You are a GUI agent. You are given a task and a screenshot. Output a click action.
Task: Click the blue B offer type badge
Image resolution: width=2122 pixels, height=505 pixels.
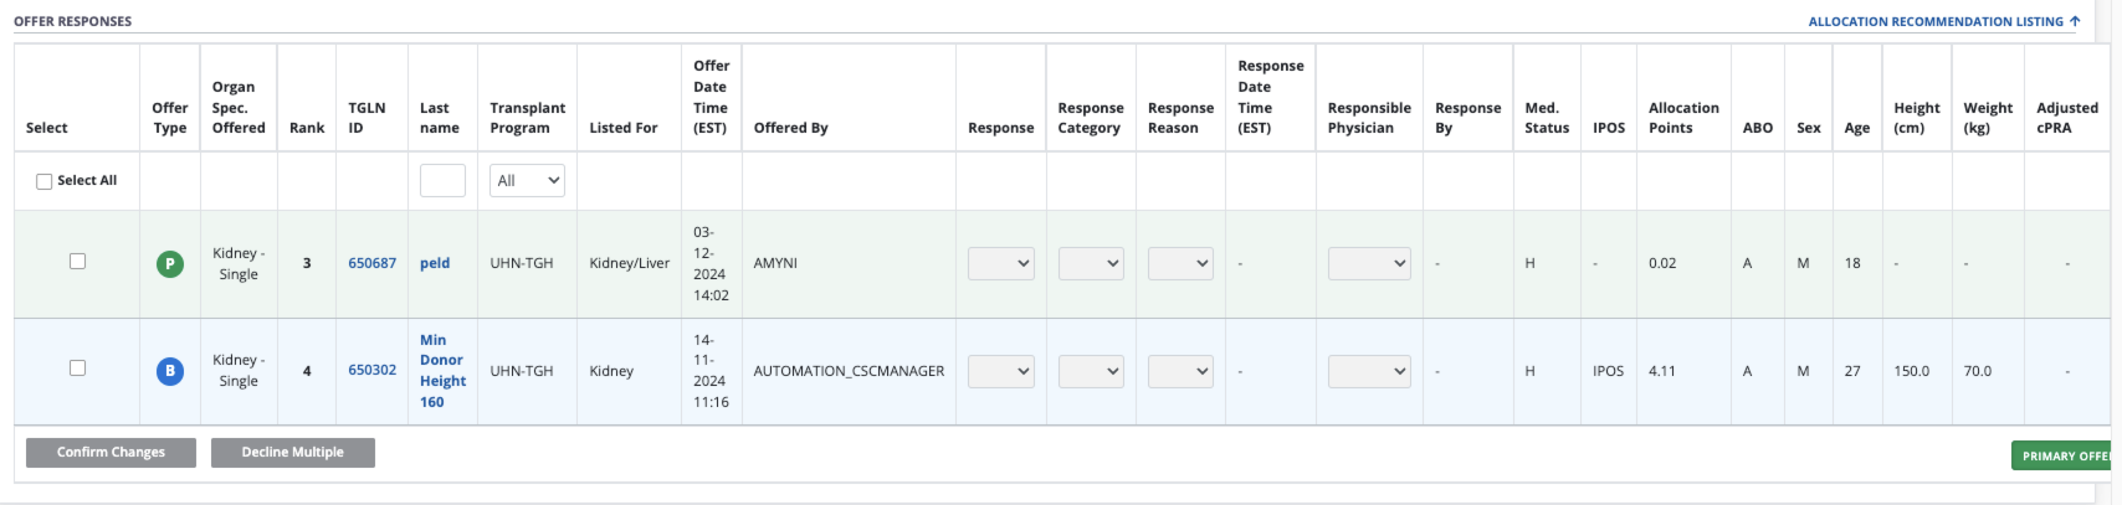(170, 371)
